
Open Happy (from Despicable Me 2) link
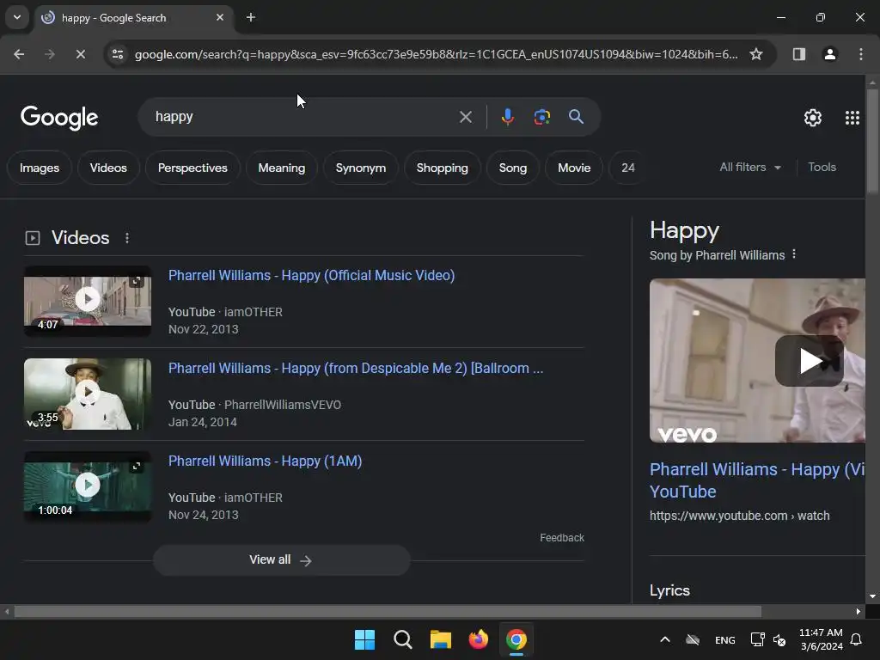[356, 368]
